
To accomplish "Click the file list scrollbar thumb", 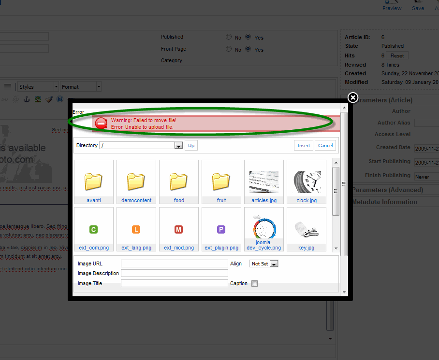I will [336, 191].
